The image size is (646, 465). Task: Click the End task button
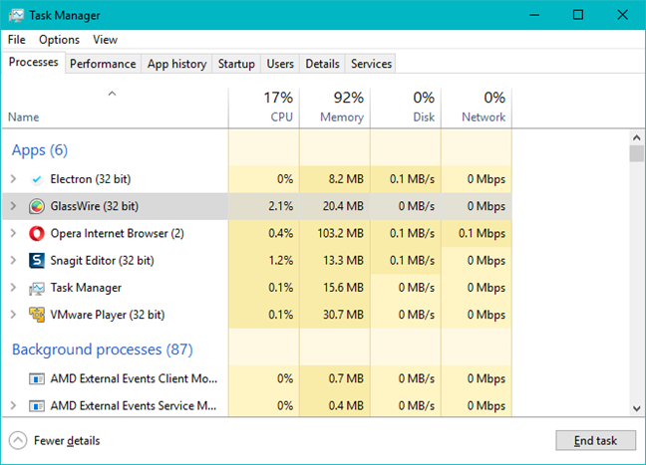coord(595,441)
